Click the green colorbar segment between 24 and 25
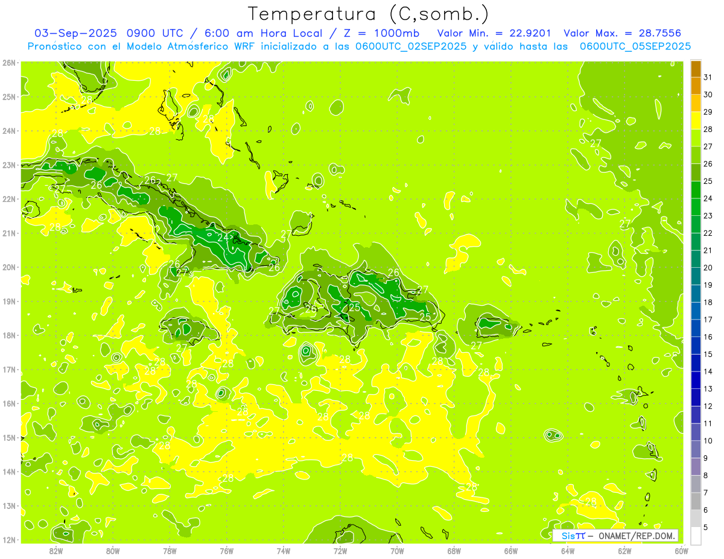This screenshot has height=559, width=724. pos(696,190)
